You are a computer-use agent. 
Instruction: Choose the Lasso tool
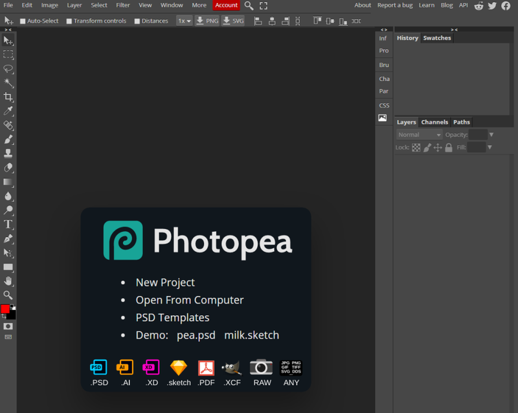click(x=8, y=68)
